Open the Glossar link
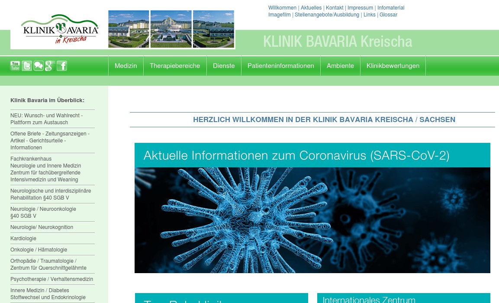 click(x=388, y=15)
